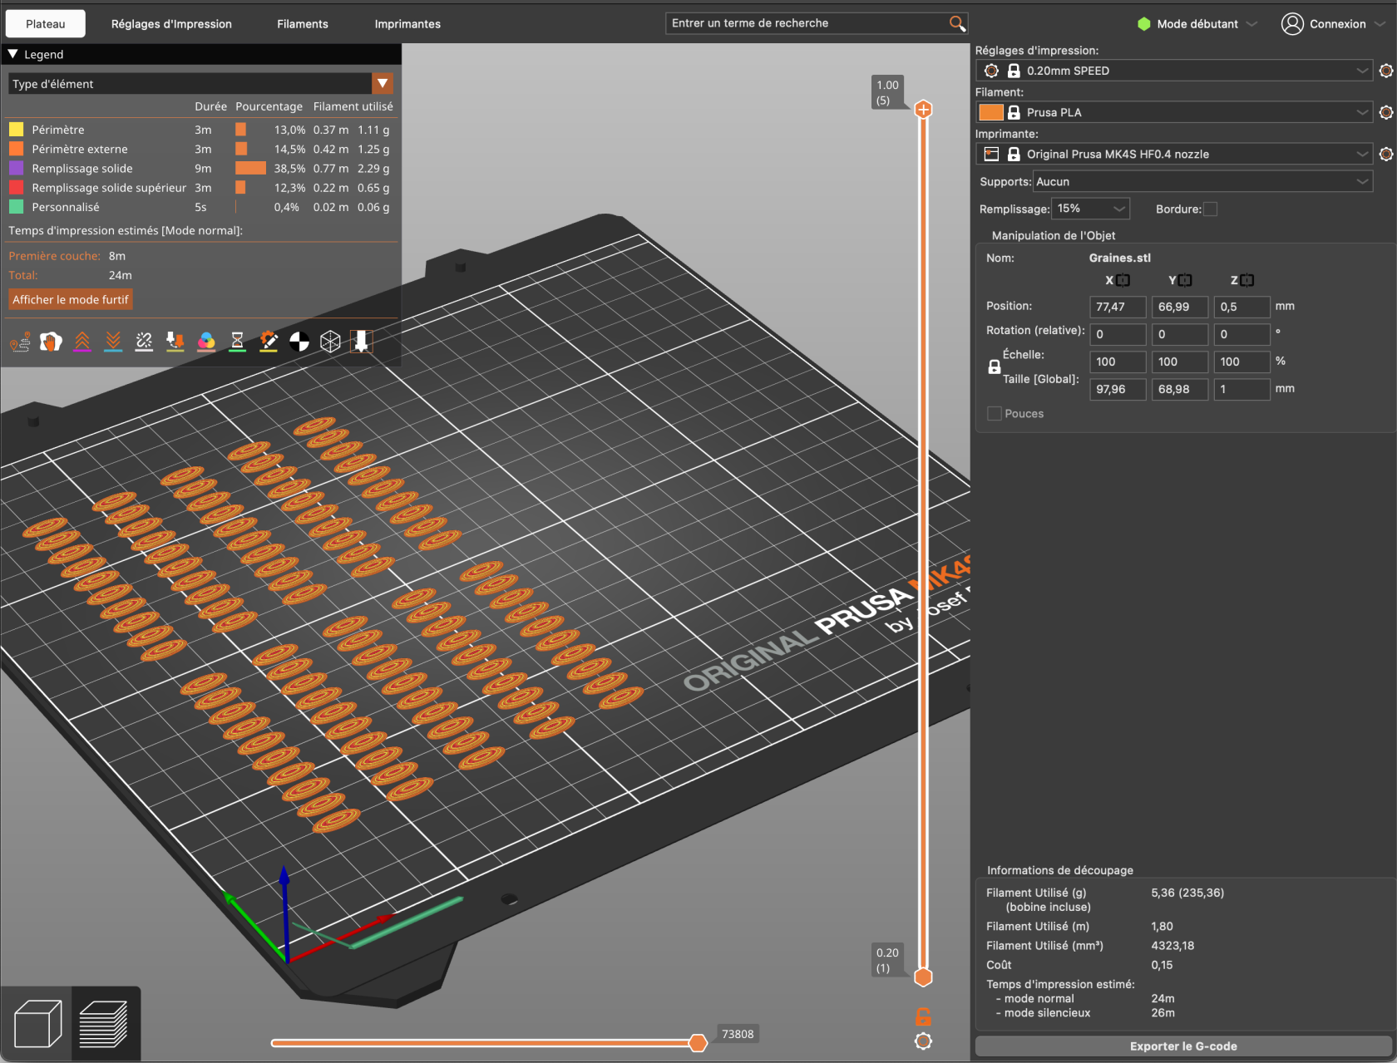Toggle the Retractions up-arrows icon
This screenshot has width=1397, height=1063.
82,342
